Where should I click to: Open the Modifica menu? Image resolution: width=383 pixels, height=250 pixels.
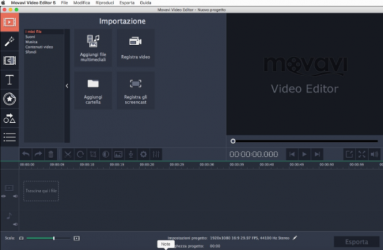[81, 3]
